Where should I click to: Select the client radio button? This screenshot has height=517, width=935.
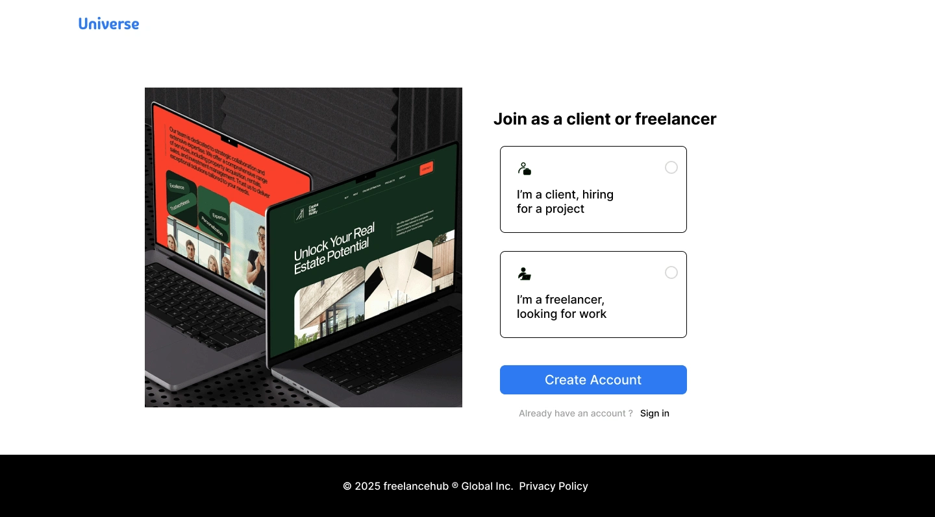coord(671,167)
